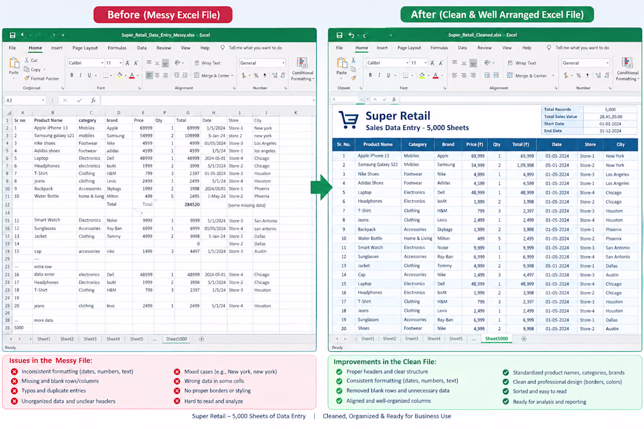Open the View tab in the Cleaned Excel window
Image resolution: width=644 pixels, height=429 pixels.
pyautogui.click(x=507, y=48)
